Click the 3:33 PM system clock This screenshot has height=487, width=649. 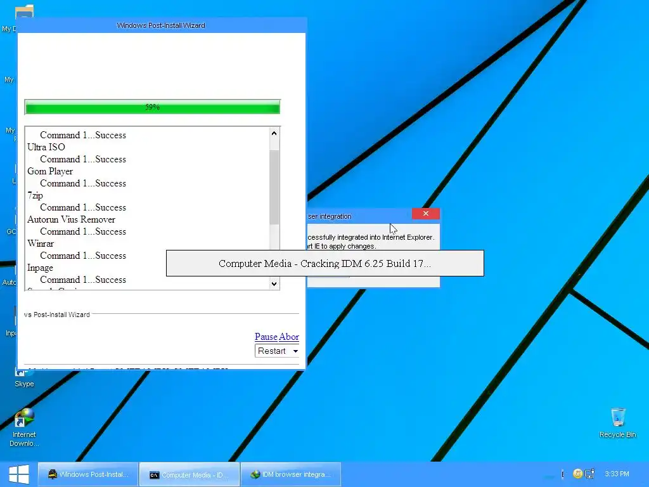[x=617, y=474]
